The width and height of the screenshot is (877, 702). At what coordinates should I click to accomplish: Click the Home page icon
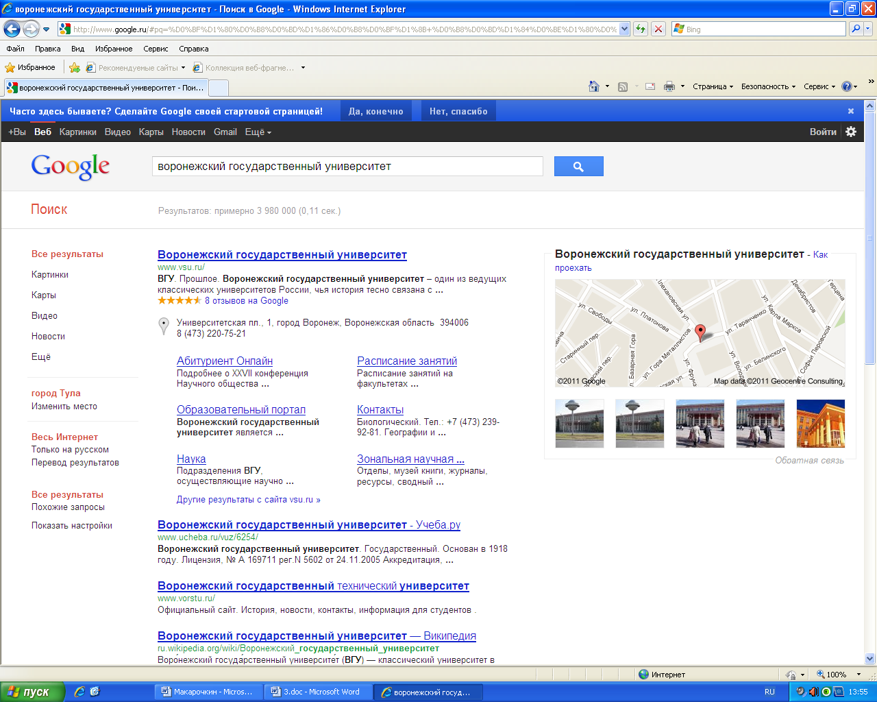pos(594,86)
